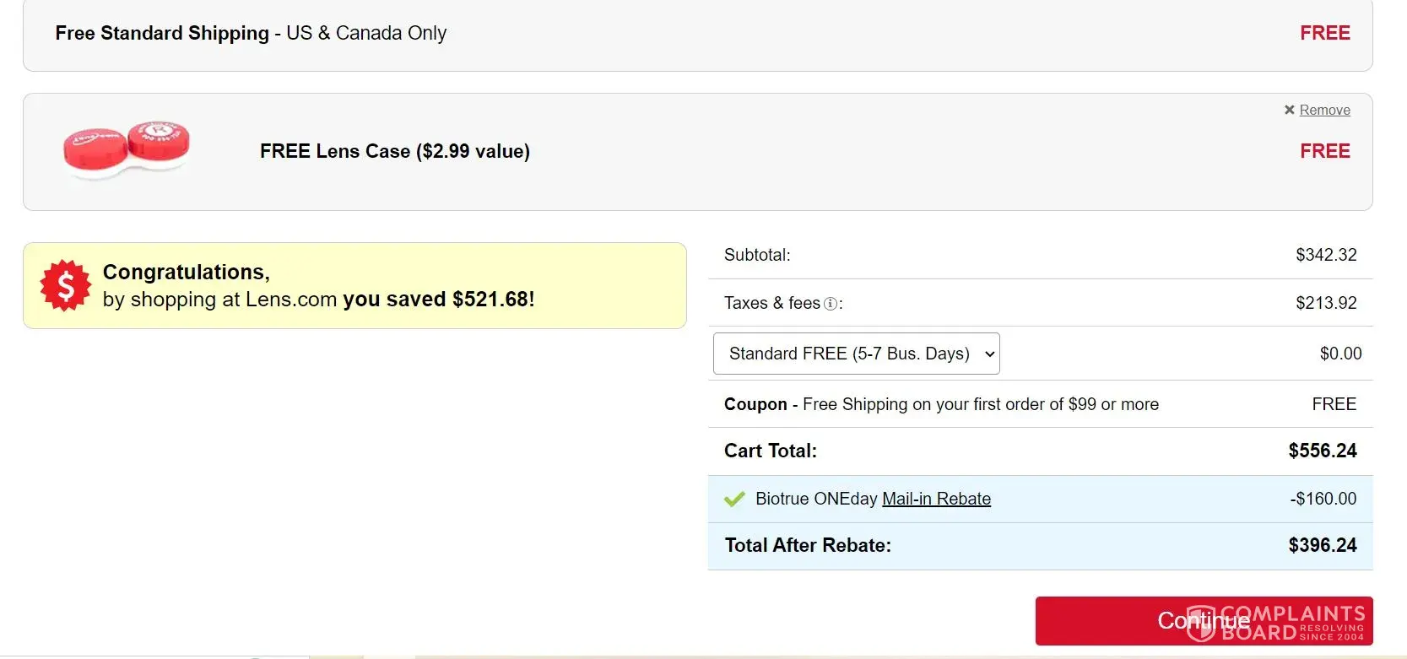
Task: Click the Cart Total amount $556.24
Action: (1322, 451)
